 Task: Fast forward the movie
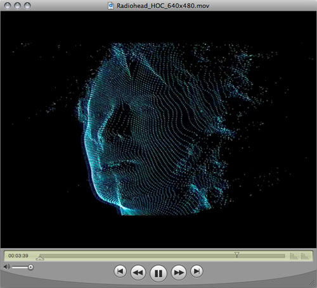(x=179, y=272)
